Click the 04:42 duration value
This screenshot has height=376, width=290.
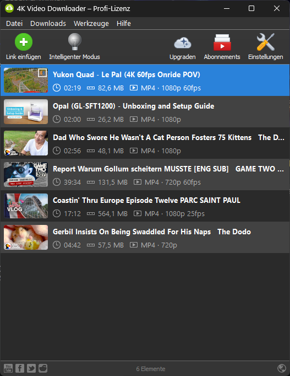click(x=72, y=245)
